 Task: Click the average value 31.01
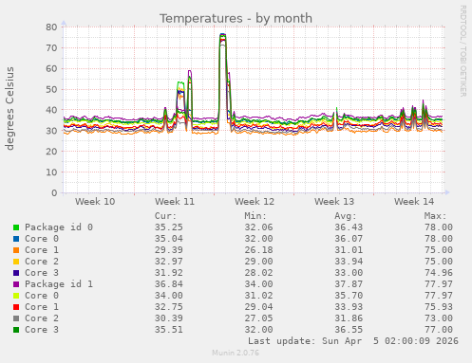click(349, 250)
